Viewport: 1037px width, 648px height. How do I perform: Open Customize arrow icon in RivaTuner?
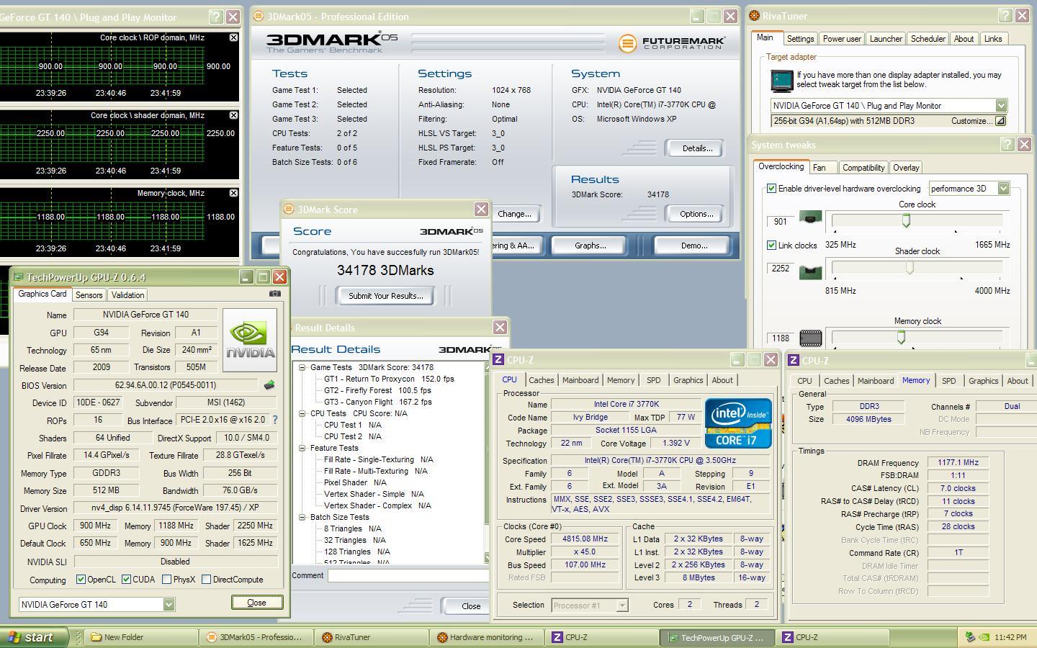1000,121
